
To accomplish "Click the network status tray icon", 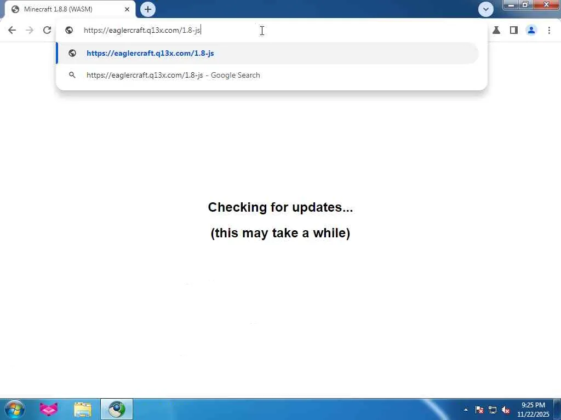I will point(493,410).
